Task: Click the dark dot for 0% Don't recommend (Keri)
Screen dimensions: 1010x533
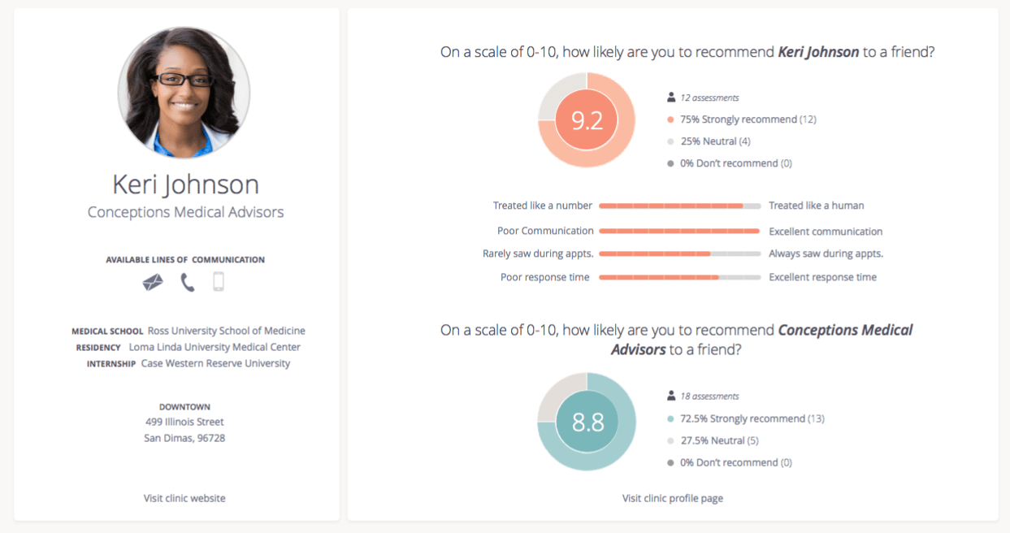Action: tap(671, 163)
